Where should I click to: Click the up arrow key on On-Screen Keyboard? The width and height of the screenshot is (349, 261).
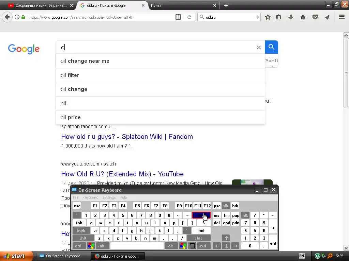tap(226, 238)
